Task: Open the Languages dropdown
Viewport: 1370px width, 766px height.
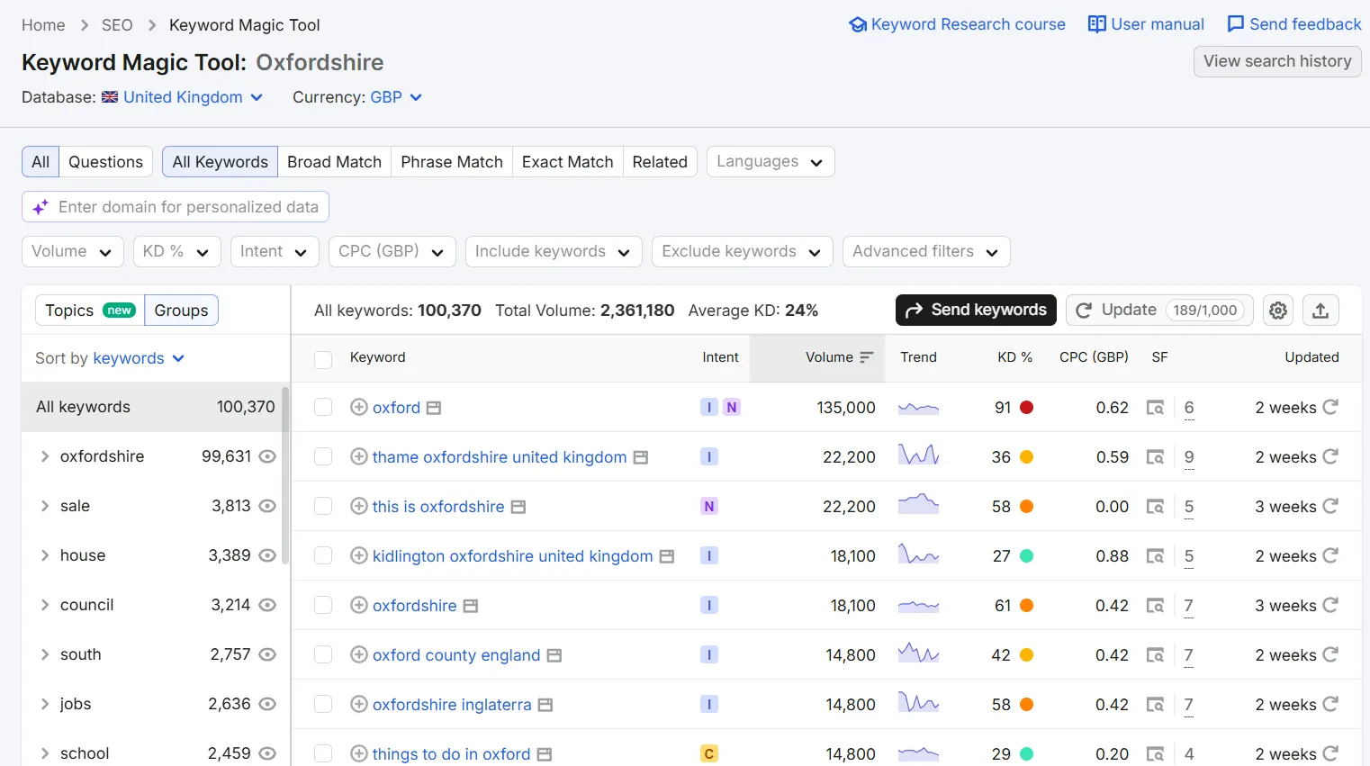Action: [771, 161]
